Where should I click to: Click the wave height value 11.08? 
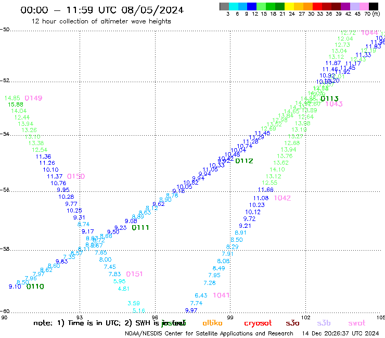pos(261,198)
